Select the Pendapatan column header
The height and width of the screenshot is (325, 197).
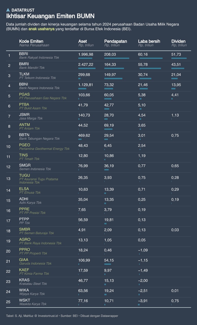click(116, 41)
